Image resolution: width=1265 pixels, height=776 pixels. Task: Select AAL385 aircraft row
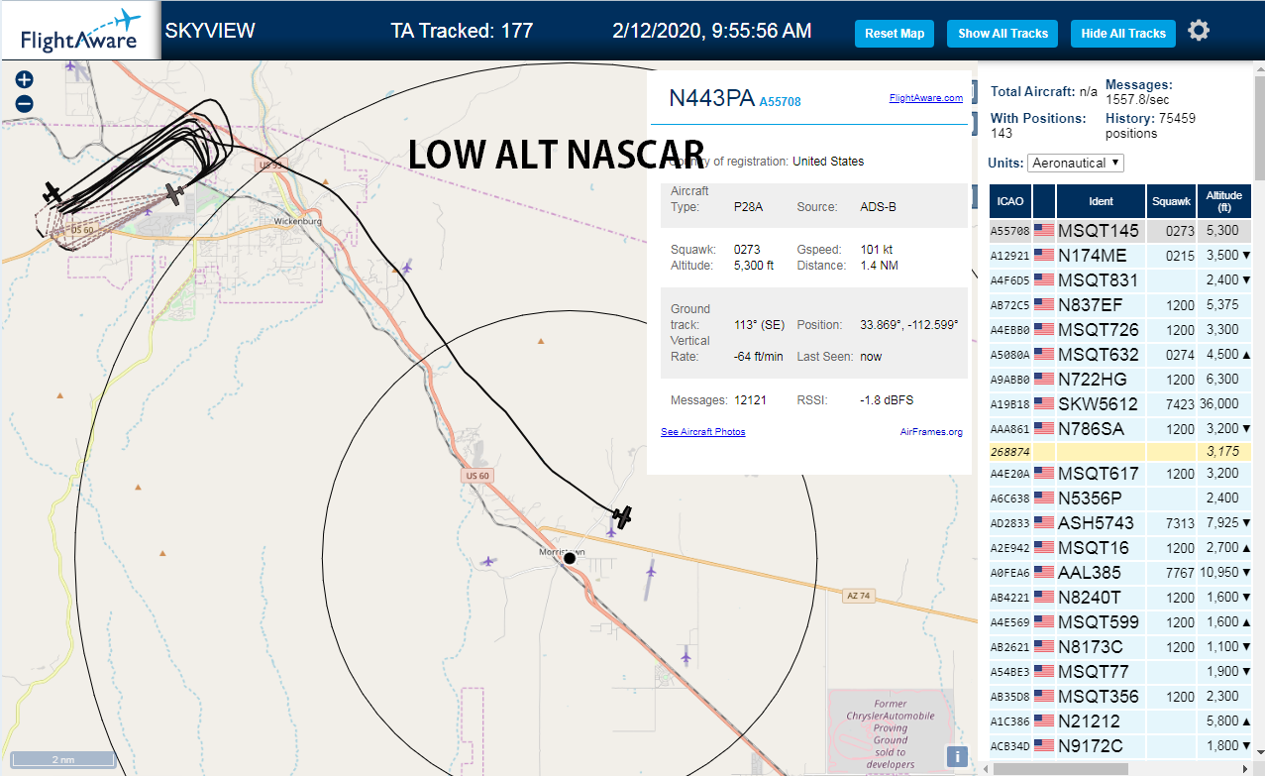click(1120, 573)
